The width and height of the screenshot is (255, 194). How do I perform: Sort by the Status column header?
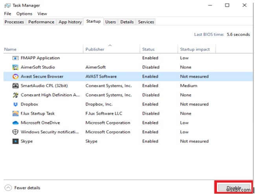[x=159, y=49]
